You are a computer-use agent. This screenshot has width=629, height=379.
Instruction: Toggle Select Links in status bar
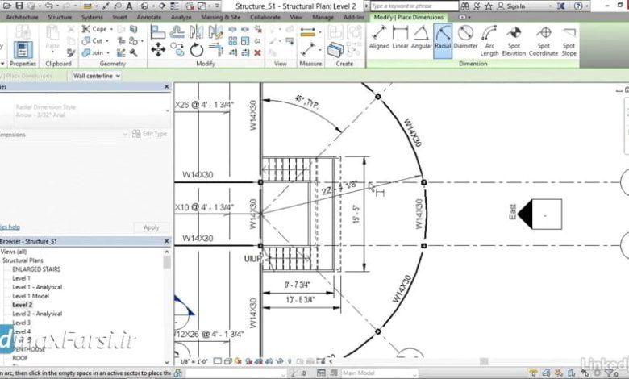(533, 373)
